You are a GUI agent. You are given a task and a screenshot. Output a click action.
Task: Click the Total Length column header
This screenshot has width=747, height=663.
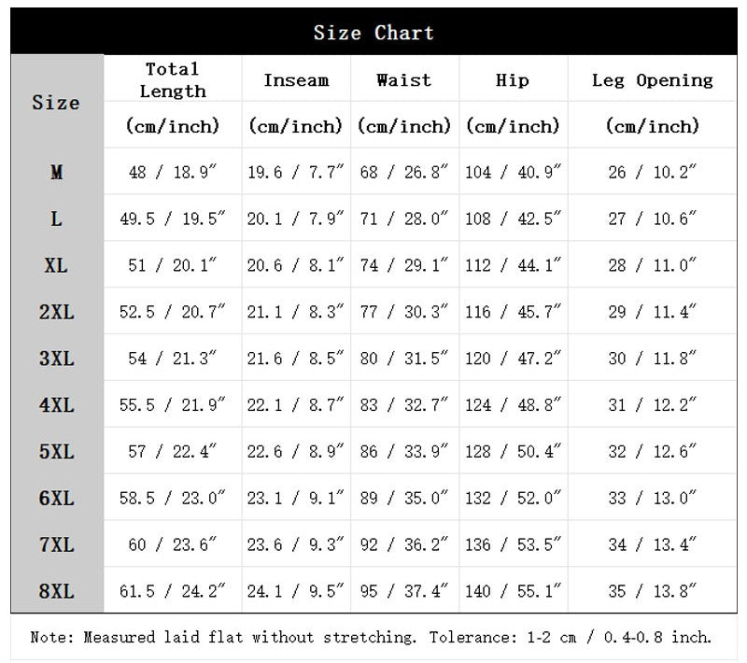coord(173,80)
